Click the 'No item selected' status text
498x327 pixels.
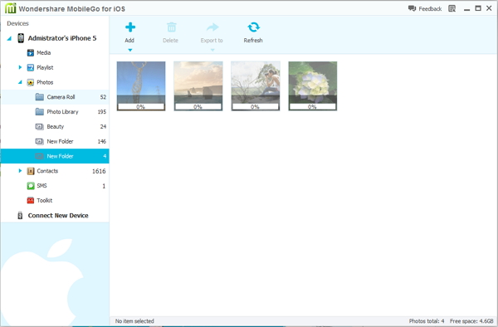[134, 321]
